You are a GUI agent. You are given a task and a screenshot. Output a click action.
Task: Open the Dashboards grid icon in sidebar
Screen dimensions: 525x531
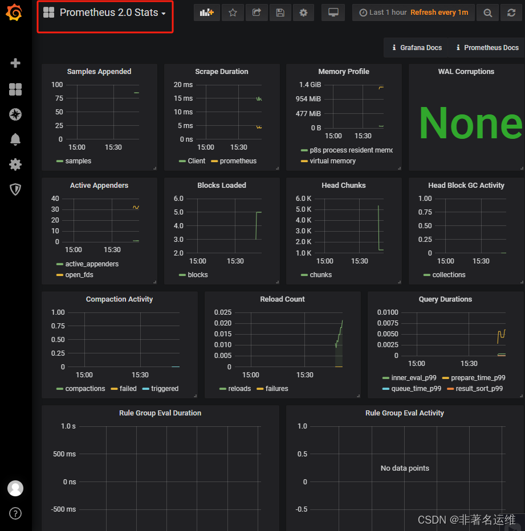(x=15, y=89)
